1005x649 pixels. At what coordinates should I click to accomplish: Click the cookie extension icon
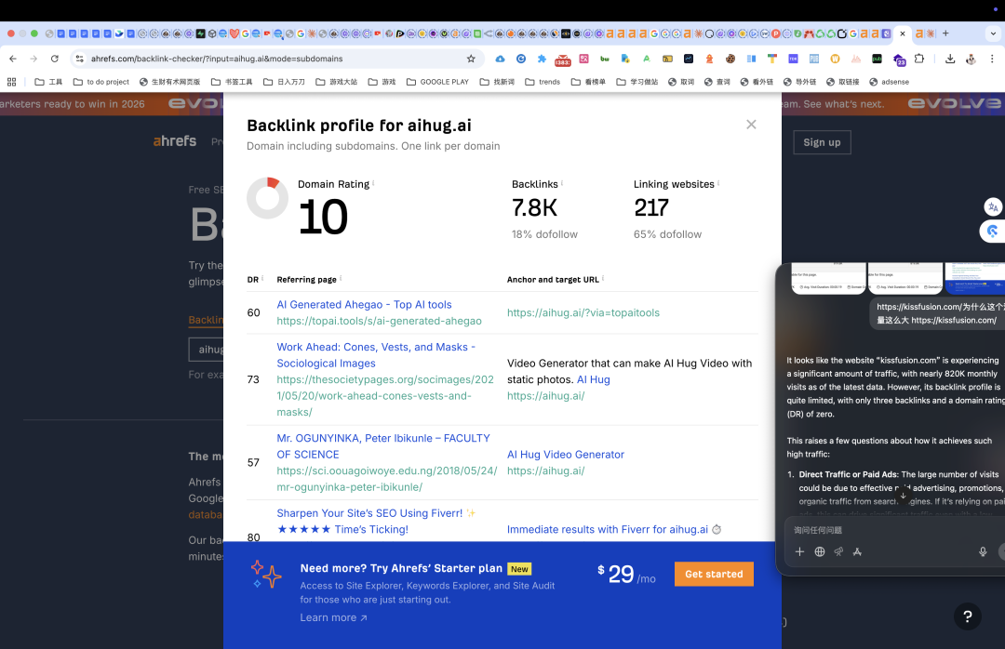730,59
